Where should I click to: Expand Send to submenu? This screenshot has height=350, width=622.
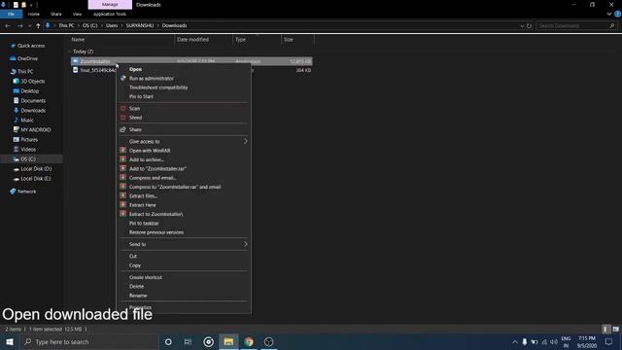coord(184,244)
